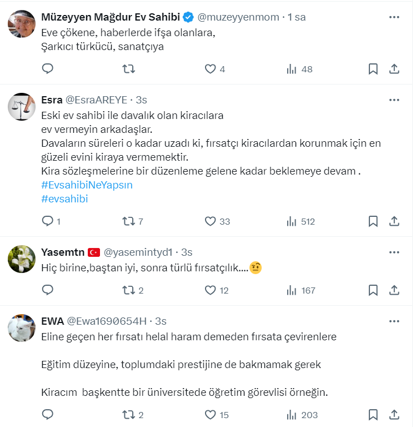Image resolution: width=415 pixels, height=427 pixels.
Task: Reply to EWA's tweet
Action: pyautogui.click(x=48, y=415)
